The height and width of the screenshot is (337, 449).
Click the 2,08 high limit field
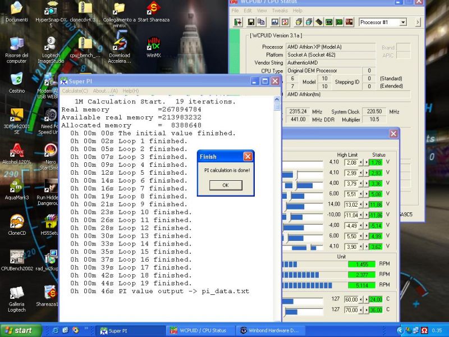[x=351, y=163]
